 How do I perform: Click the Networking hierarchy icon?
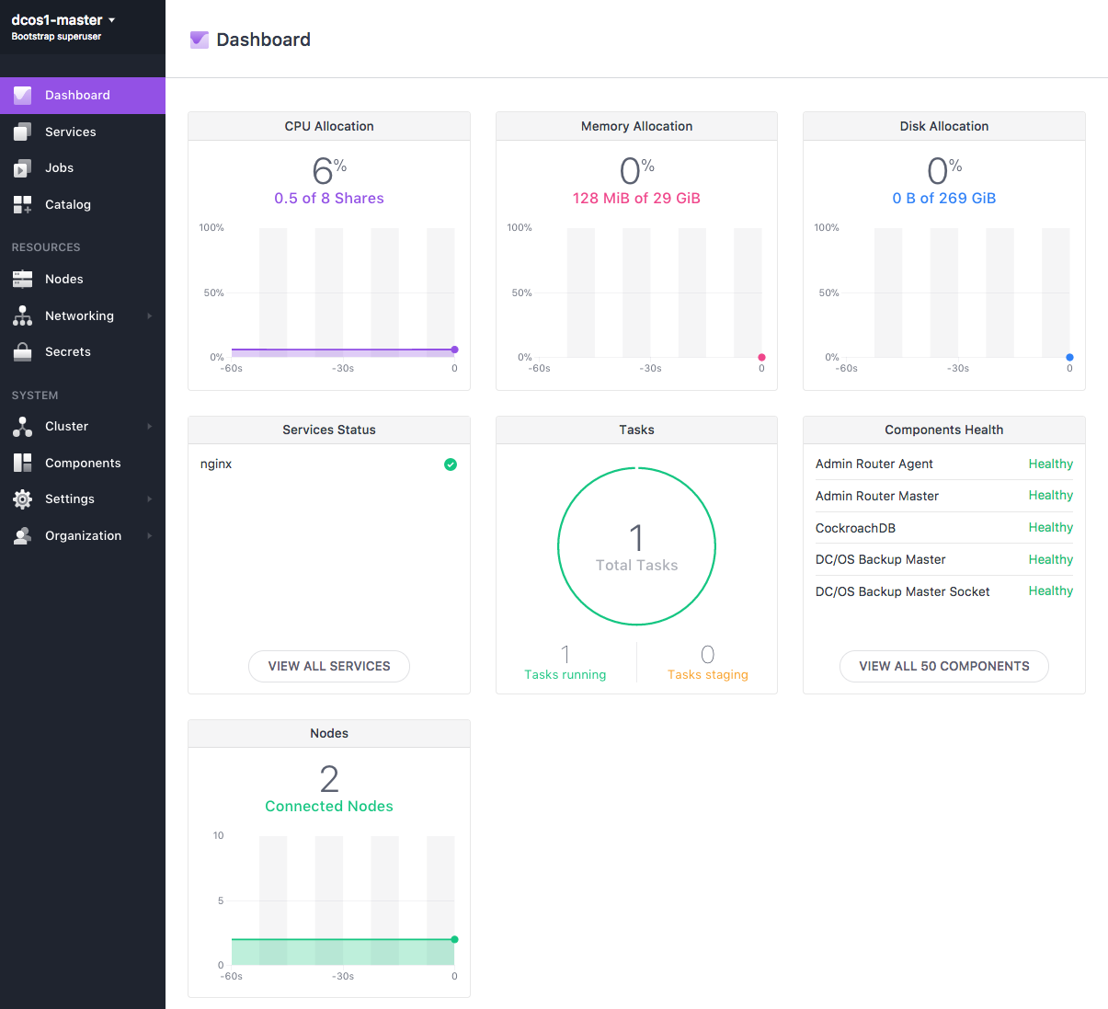23,315
